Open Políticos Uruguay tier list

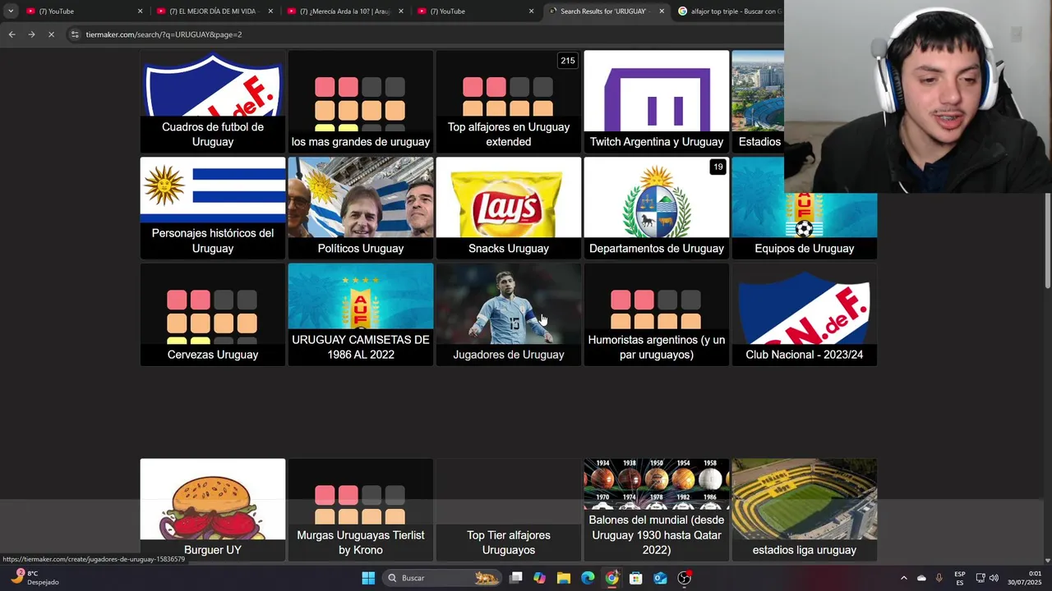pyautogui.click(x=361, y=208)
